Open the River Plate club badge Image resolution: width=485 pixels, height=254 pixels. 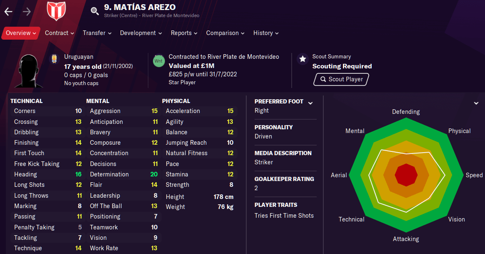point(56,11)
